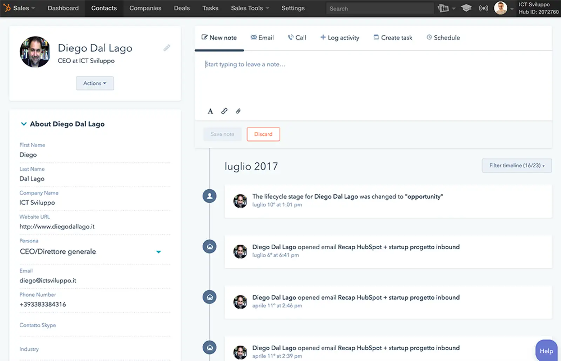This screenshot has width=561, height=361.
Task: Click the Industry field label
Action: coord(29,349)
